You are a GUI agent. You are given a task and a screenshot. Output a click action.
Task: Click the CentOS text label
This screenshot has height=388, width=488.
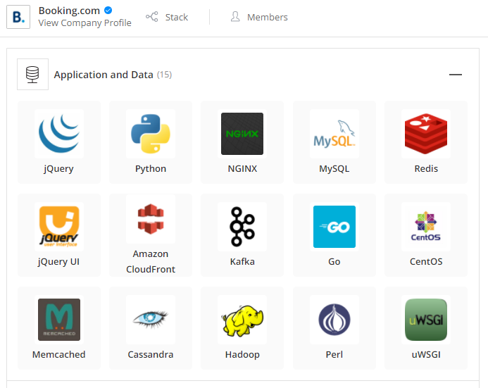click(x=426, y=262)
